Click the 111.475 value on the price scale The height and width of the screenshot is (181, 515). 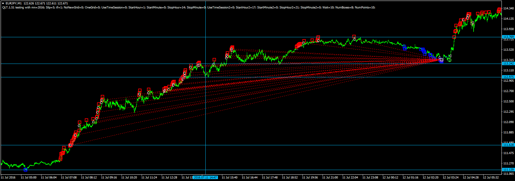pyautogui.click(x=508, y=153)
